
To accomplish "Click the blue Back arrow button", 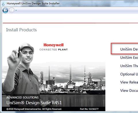I will pos(5,10).
